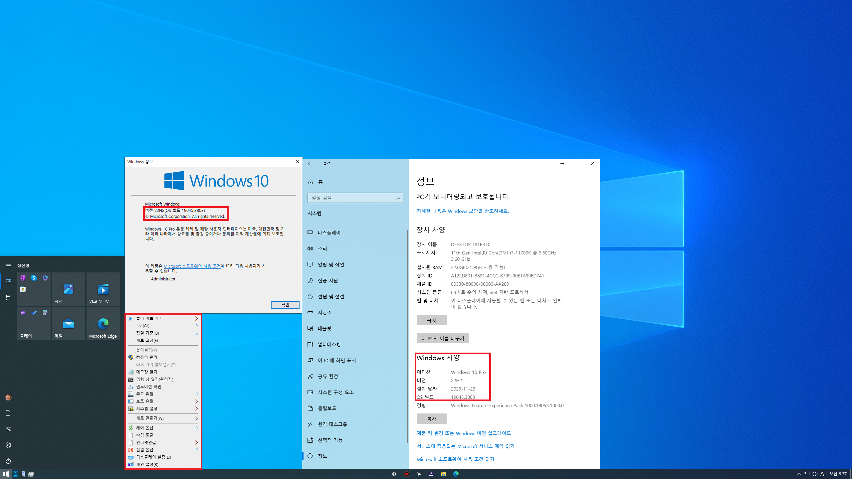The height and width of the screenshot is (479, 852).
Task: Click the Power icon in Start menu
Action: pos(8,461)
